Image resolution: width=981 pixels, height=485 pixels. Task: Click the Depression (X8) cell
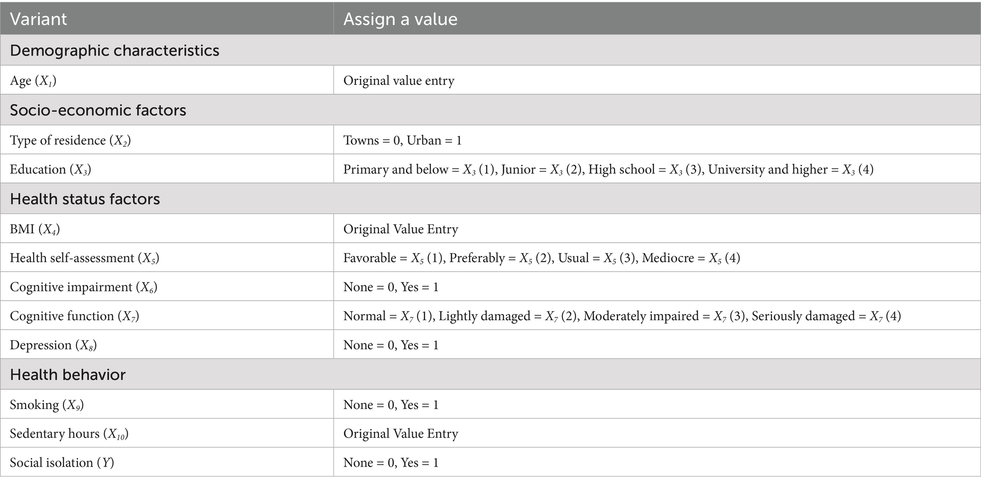pyautogui.click(x=167, y=345)
